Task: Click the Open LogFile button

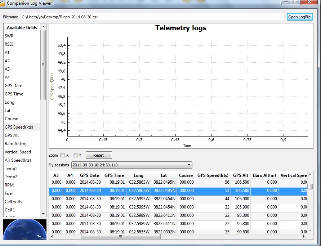Action: pos(300,17)
